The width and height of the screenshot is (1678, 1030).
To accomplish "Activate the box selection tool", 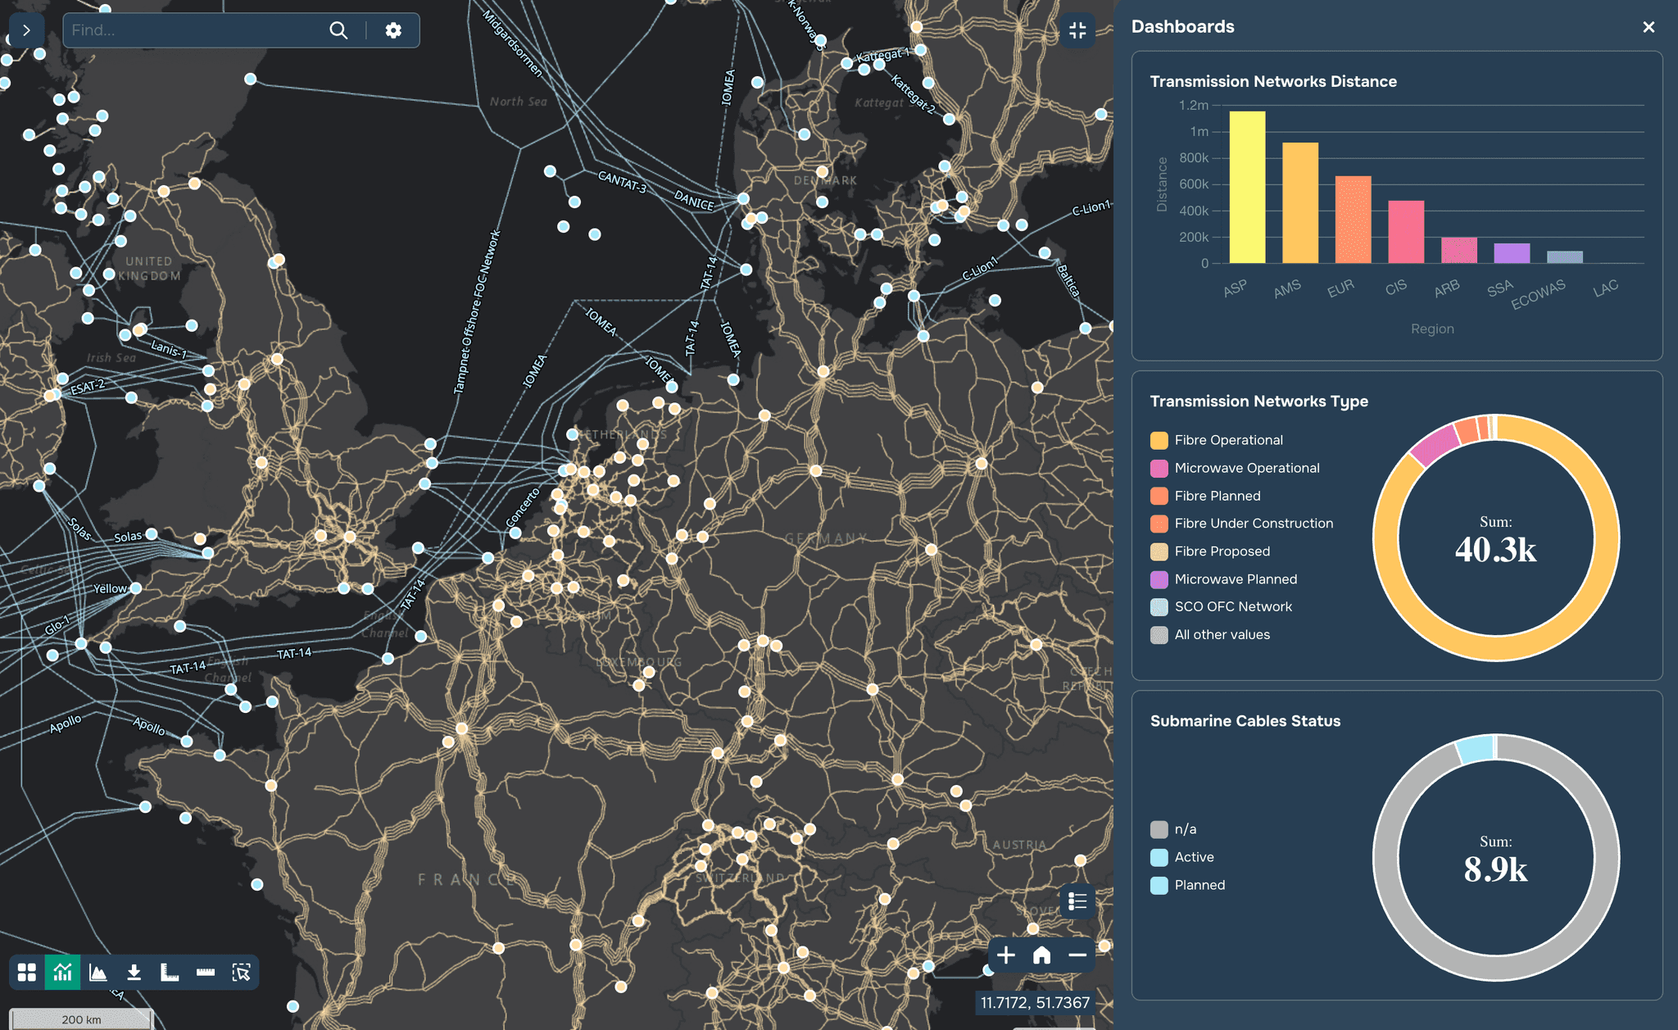I will (x=242, y=972).
